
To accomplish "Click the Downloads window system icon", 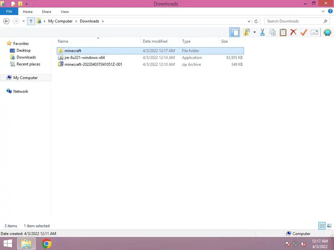I will click(x=3, y=4).
